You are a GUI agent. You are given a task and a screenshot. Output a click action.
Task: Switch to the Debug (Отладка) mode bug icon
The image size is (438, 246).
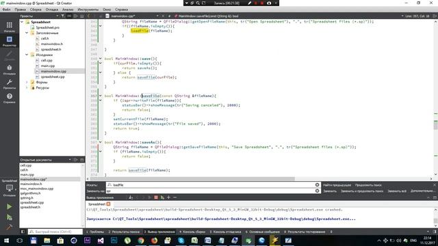click(x=9, y=70)
